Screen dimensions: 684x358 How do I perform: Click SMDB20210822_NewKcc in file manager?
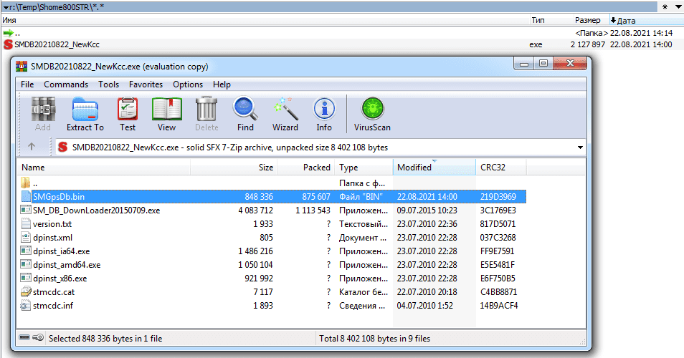point(56,44)
